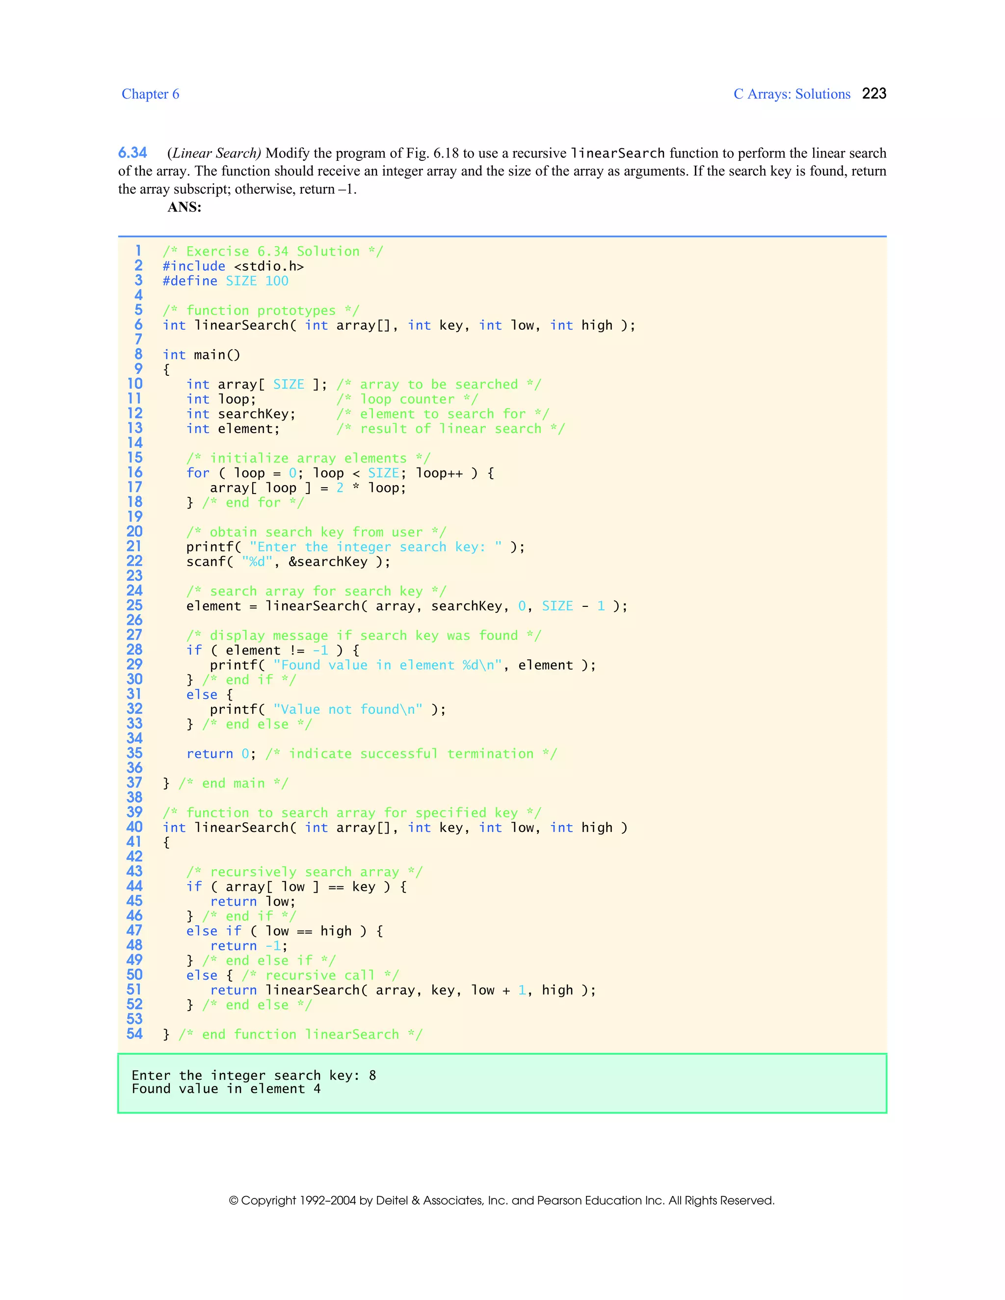Click the linearSearch definition header on line 40
This screenshot has width=1005, height=1300.
pos(395,828)
